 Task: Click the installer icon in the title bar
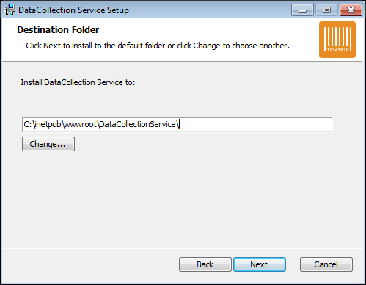(10, 10)
